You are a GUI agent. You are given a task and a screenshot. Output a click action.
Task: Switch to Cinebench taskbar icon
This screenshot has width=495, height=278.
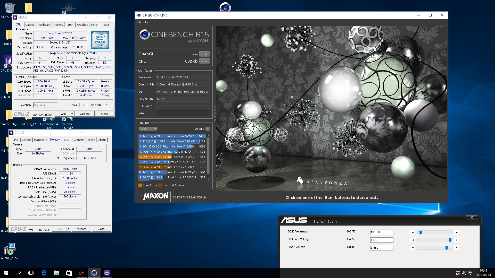(x=94, y=273)
